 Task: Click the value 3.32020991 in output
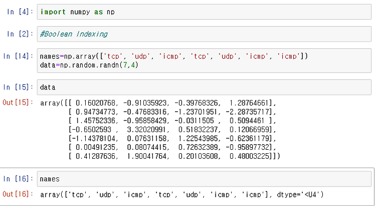146,130
